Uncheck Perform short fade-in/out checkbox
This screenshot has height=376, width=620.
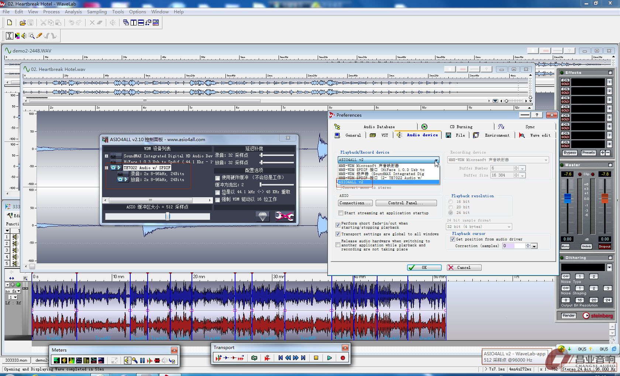coord(338,225)
